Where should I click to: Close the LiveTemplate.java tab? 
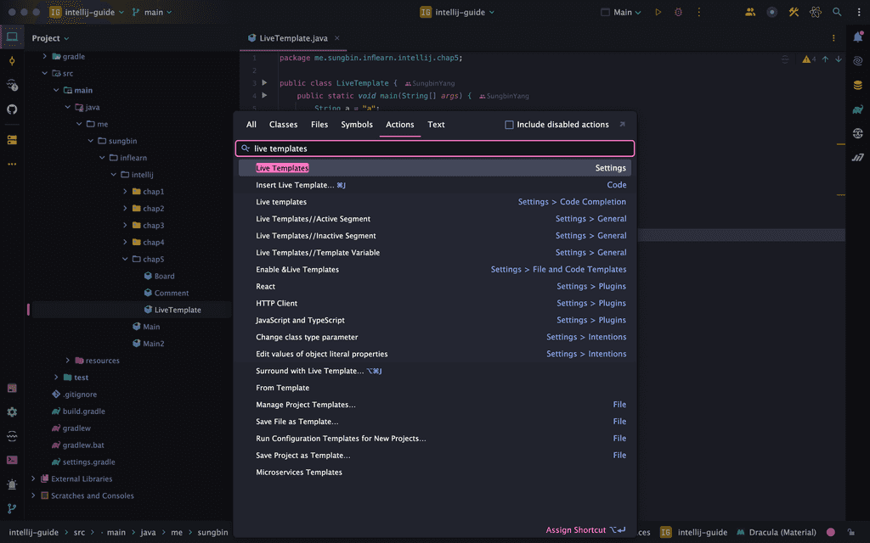click(336, 38)
